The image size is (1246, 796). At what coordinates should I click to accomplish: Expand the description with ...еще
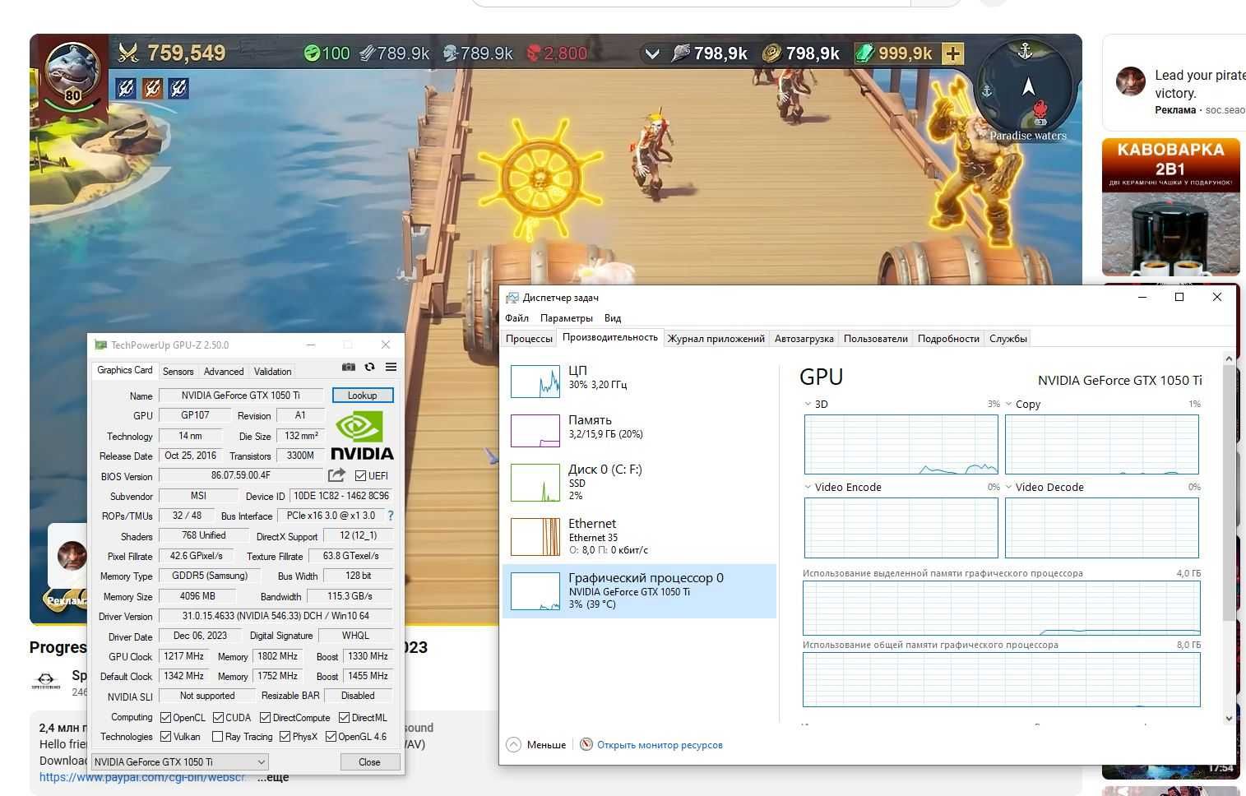(x=273, y=776)
